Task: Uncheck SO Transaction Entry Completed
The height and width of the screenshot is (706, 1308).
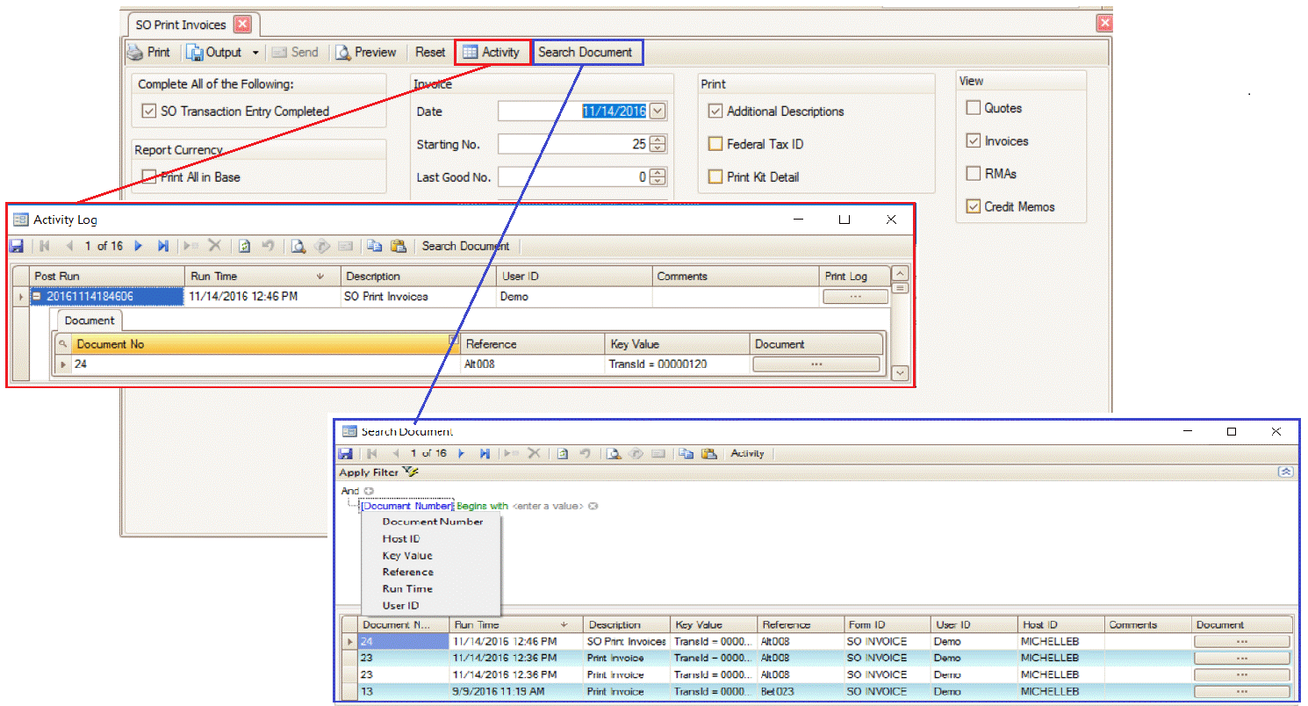Action: point(148,112)
